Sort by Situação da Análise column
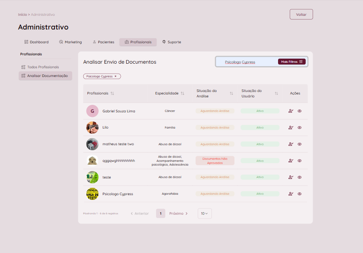Screen dimensions: 363x253 point(231,94)
